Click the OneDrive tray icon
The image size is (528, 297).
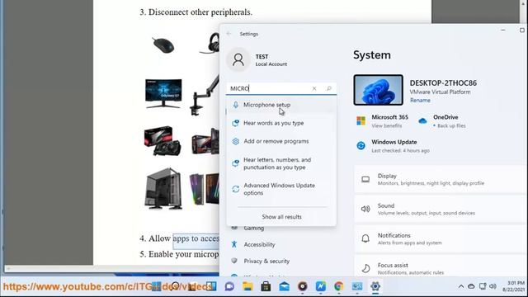[x=471, y=286]
